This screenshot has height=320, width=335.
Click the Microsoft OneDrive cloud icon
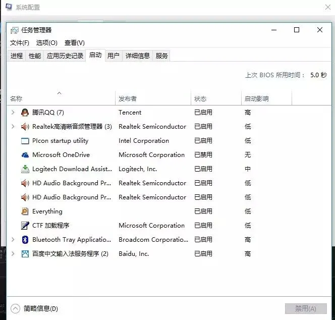pos(25,155)
